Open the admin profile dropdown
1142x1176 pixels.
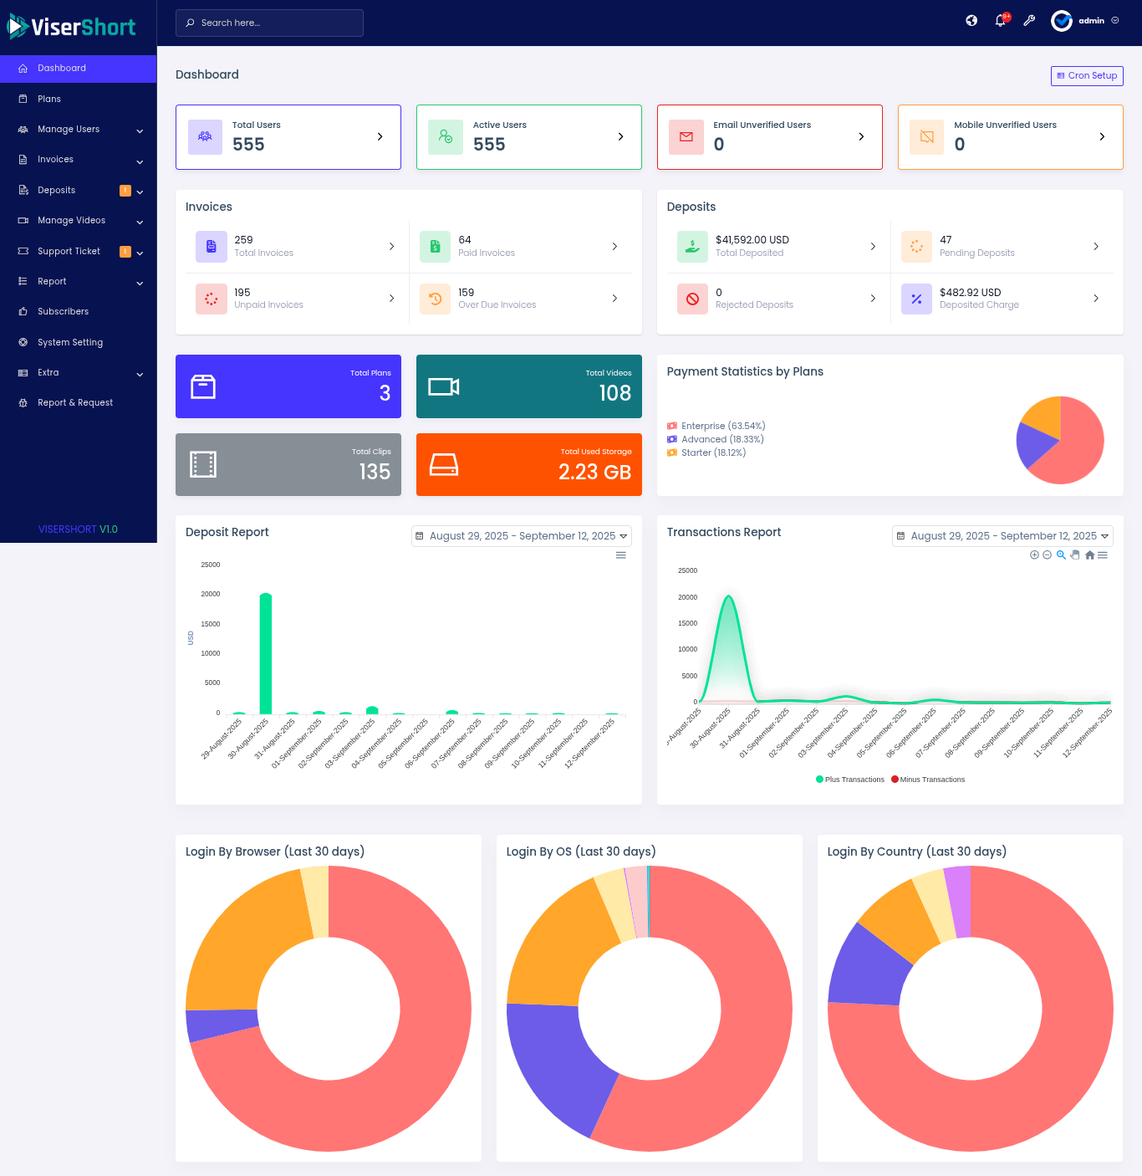[1086, 21]
